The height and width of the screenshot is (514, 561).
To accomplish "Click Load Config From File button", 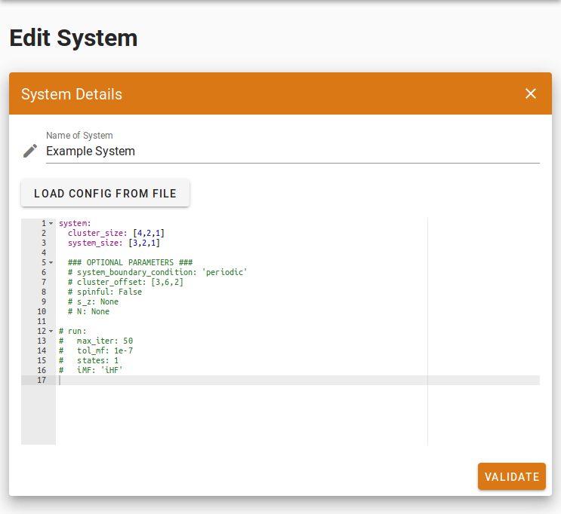I will [x=105, y=193].
